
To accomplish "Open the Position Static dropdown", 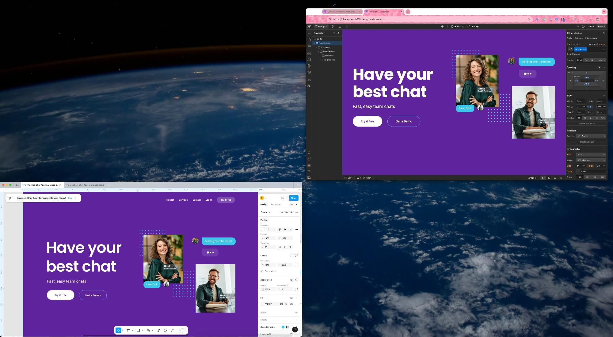I will 591,136.
